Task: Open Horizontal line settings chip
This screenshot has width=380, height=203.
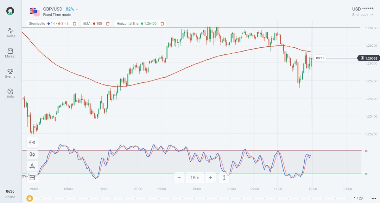Action: [140, 23]
